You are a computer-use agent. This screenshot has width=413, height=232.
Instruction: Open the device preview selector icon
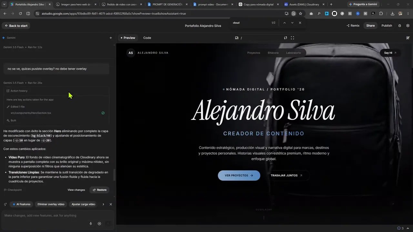click(237, 38)
